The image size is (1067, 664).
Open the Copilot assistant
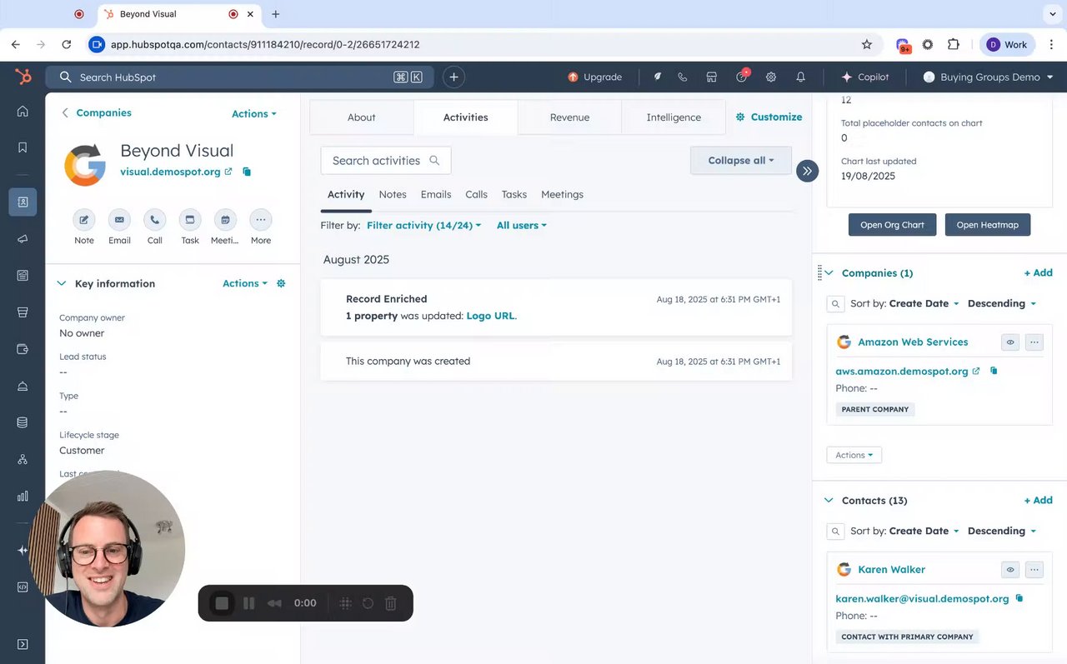(865, 77)
